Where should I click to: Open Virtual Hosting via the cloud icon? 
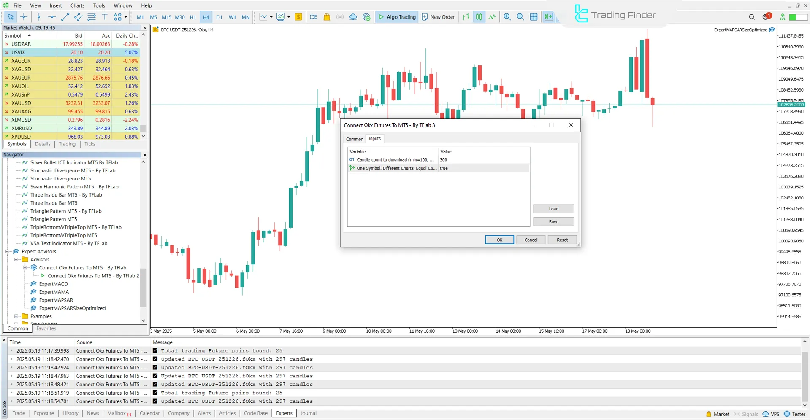[353, 17]
